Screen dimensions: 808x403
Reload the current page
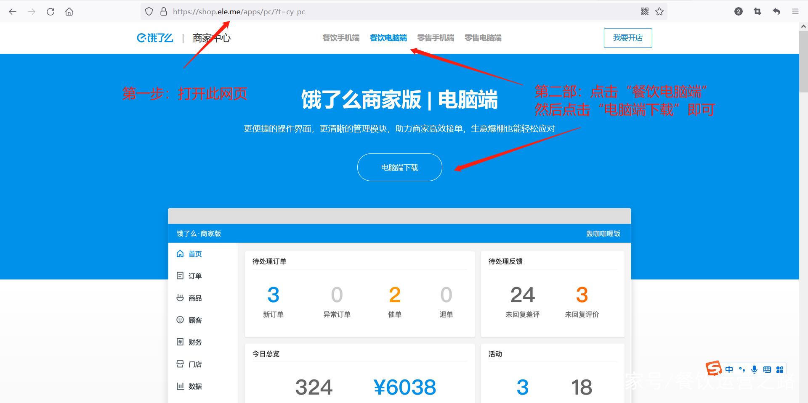[x=50, y=11]
